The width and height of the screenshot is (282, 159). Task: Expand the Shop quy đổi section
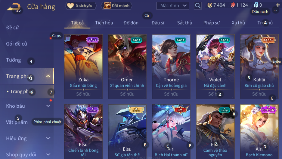tap(48, 154)
